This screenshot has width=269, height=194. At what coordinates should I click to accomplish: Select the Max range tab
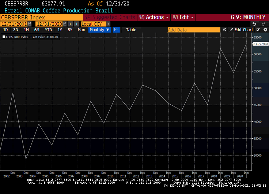pos(81,30)
